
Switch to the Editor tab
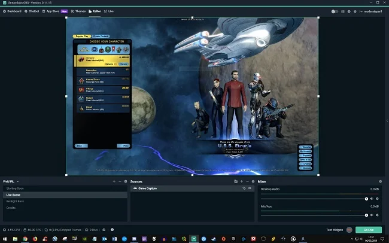[x=95, y=11]
